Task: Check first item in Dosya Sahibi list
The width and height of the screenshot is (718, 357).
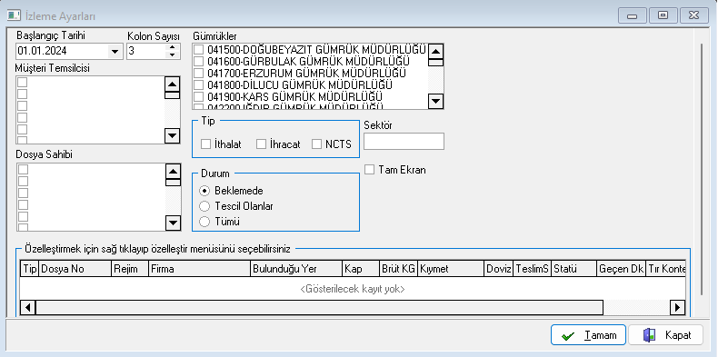Action: point(23,169)
